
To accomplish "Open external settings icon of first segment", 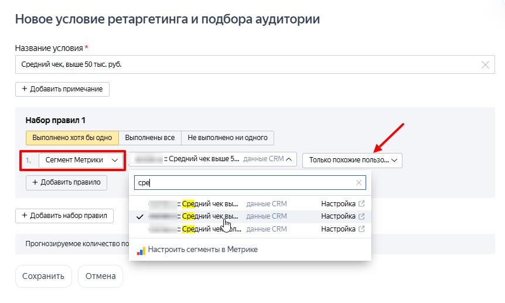I will click(x=361, y=204).
